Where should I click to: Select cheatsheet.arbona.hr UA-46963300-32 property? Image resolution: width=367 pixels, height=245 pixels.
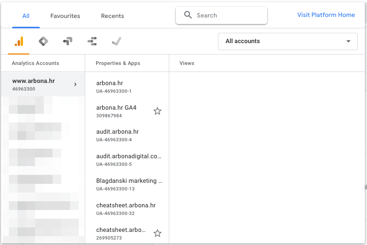127,209
